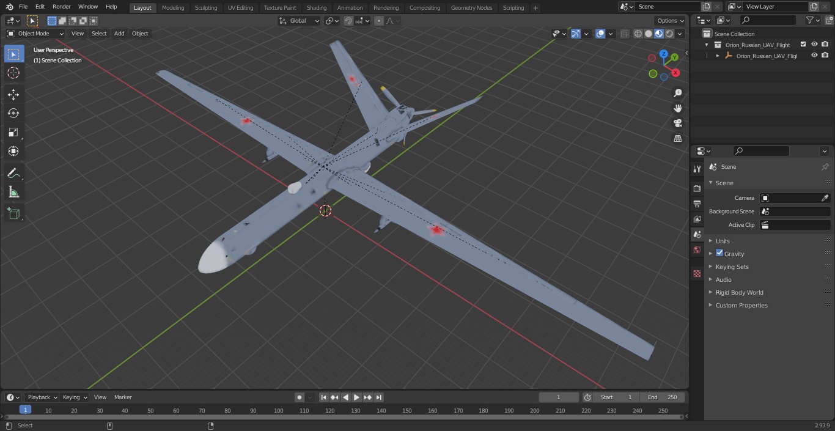Image resolution: width=835 pixels, height=431 pixels.
Task: Click the current frame number field
Action: [x=559, y=397]
